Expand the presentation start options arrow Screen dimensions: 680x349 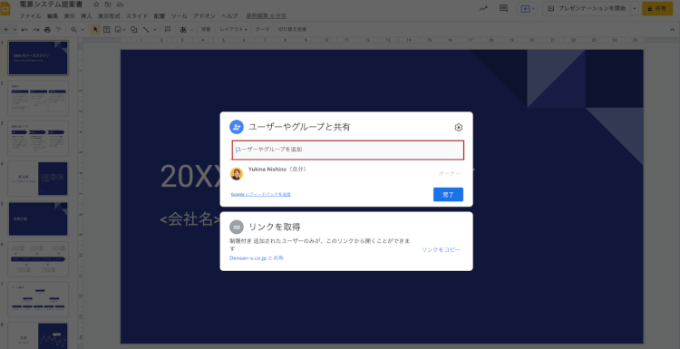pyautogui.click(x=635, y=9)
